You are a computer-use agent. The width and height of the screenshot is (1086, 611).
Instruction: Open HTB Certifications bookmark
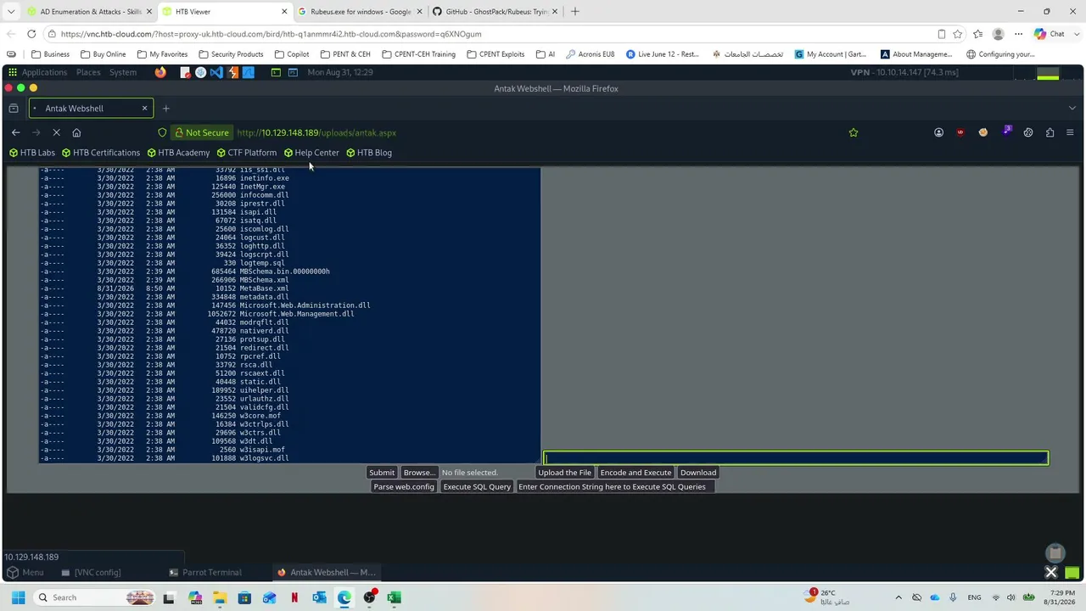[101, 153]
